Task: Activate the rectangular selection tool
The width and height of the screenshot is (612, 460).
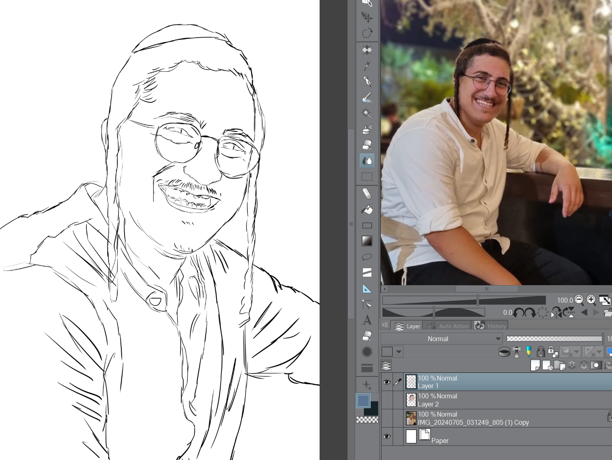Action: [367, 176]
